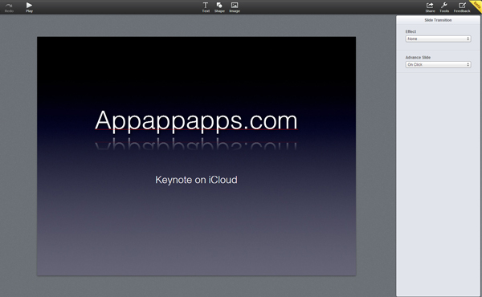
Task: Select the Keynote on iCloud subtitle
Action: pos(196,180)
